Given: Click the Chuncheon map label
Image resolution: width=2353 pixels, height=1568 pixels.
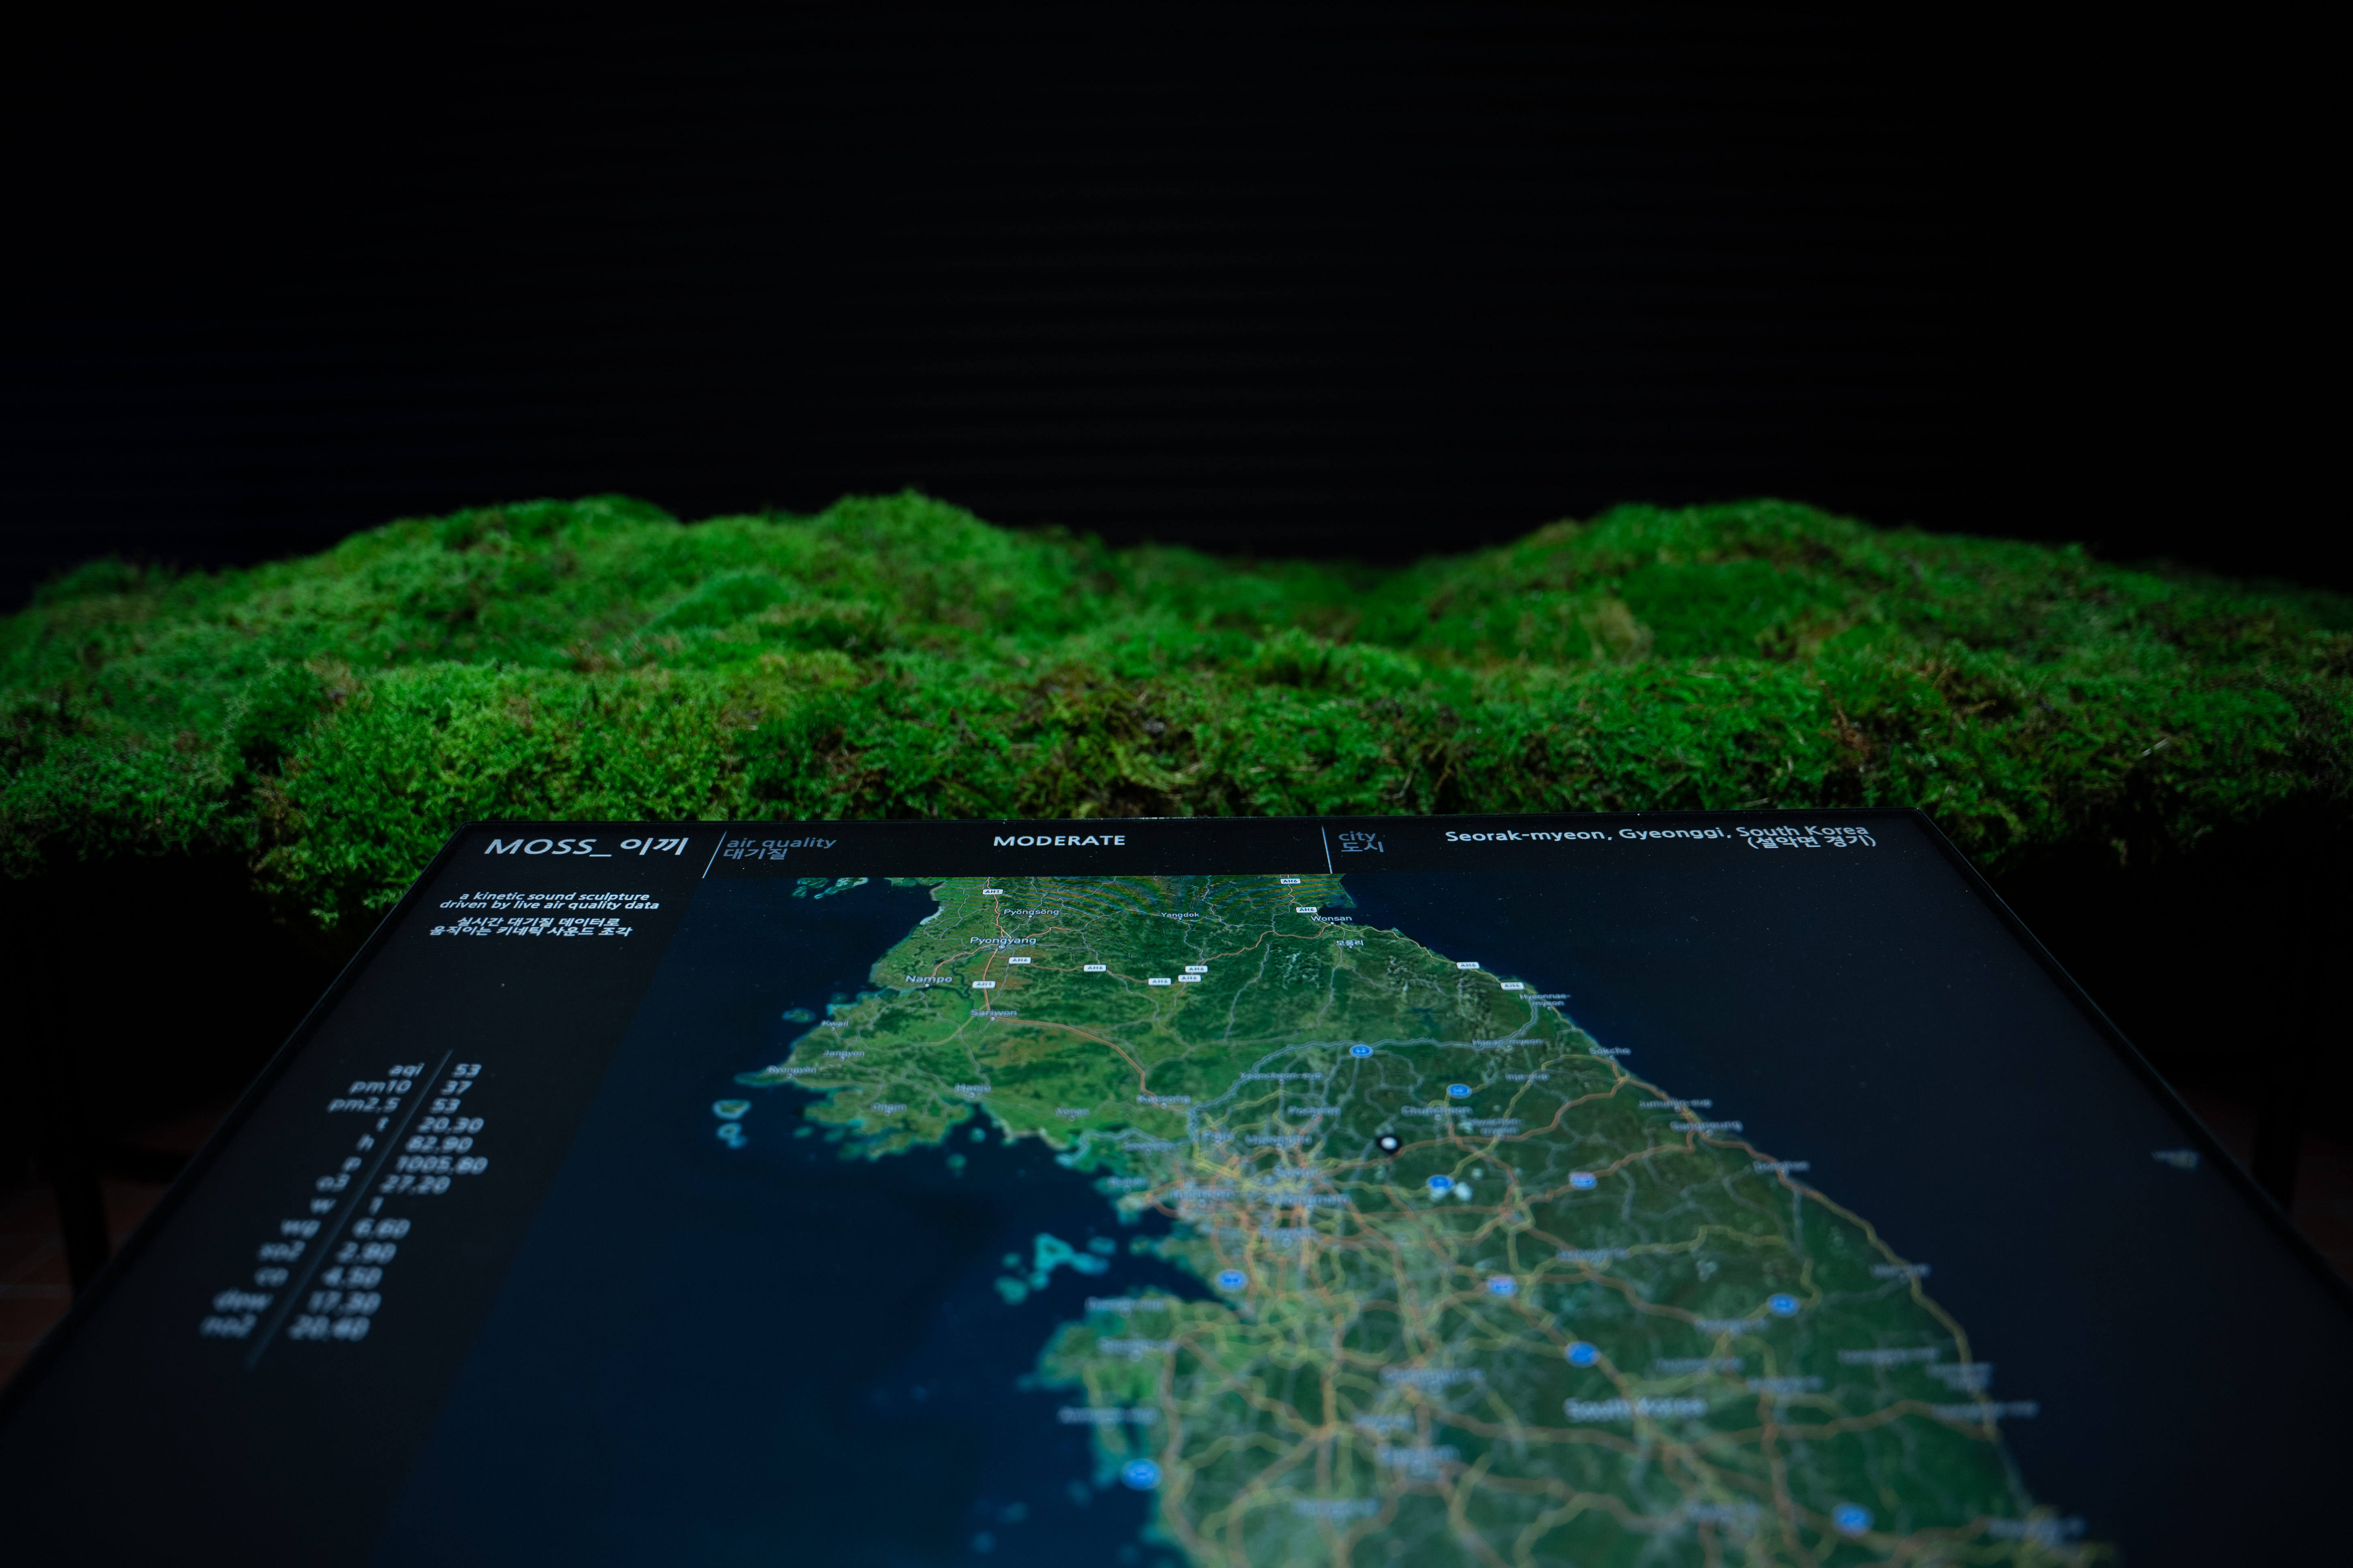Looking at the screenshot, I should pos(1436,1111).
